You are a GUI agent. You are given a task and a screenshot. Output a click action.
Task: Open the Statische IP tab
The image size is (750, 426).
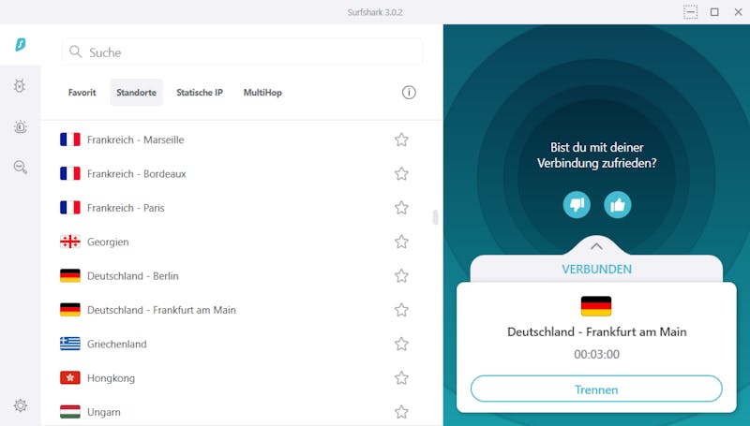(200, 93)
